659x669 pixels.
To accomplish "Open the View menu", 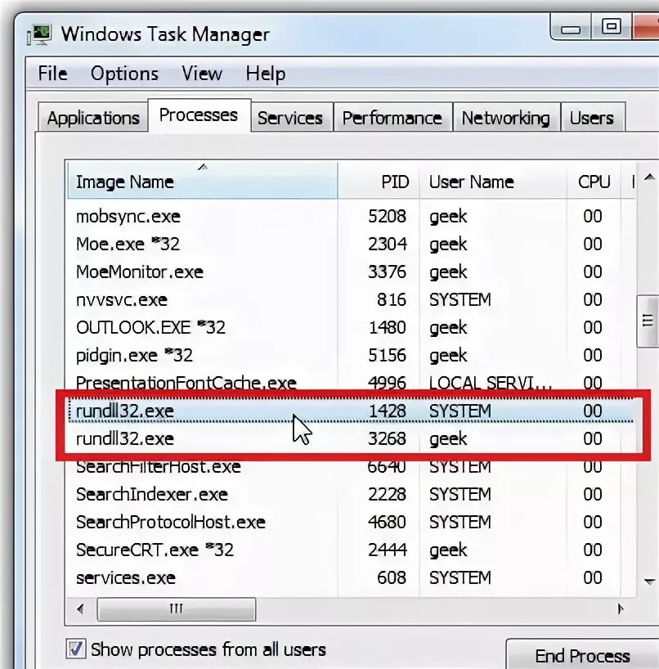I will [202, 74].
